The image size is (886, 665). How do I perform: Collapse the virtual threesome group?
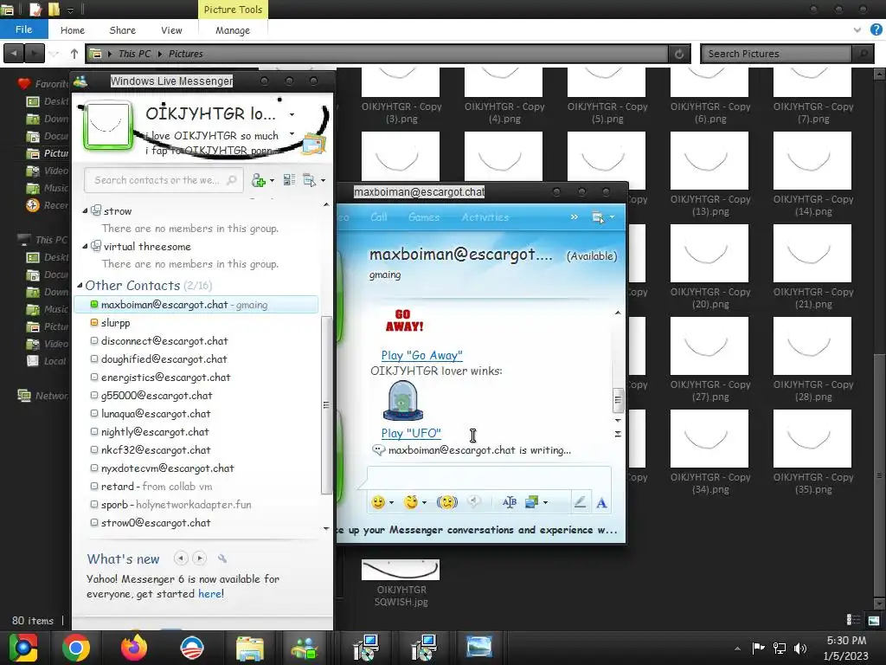click(85, 247)
